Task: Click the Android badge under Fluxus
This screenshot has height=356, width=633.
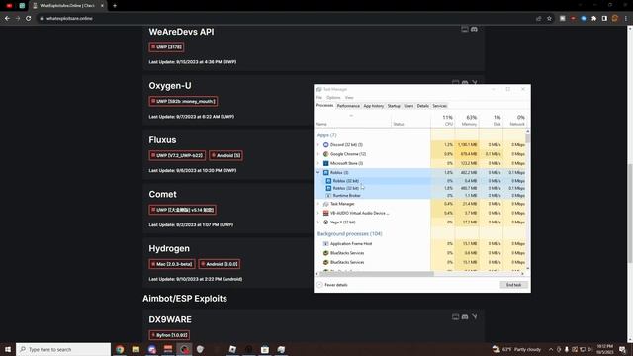Action: [x=226, y=155]
